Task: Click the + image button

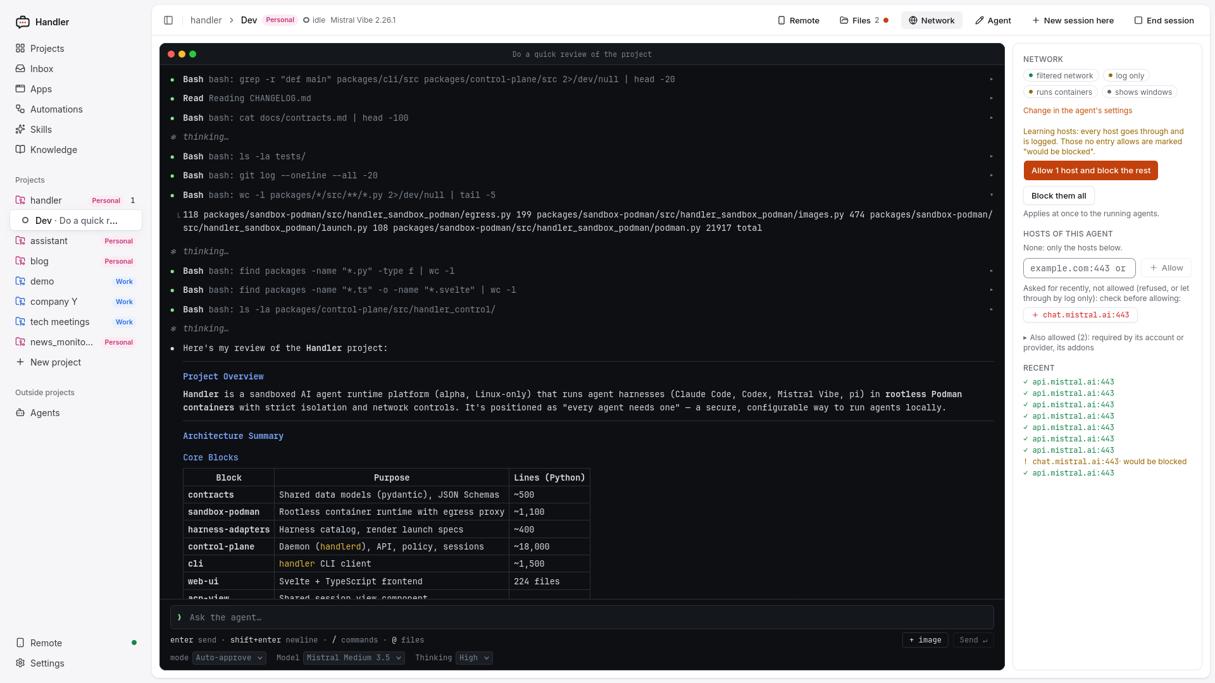Action: (925, 640)
